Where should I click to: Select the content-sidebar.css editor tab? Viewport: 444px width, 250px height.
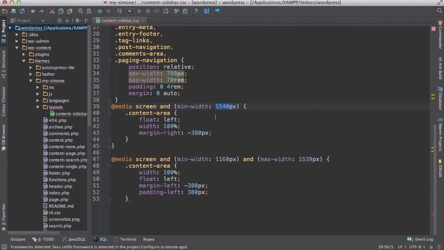tap(120, 20)
